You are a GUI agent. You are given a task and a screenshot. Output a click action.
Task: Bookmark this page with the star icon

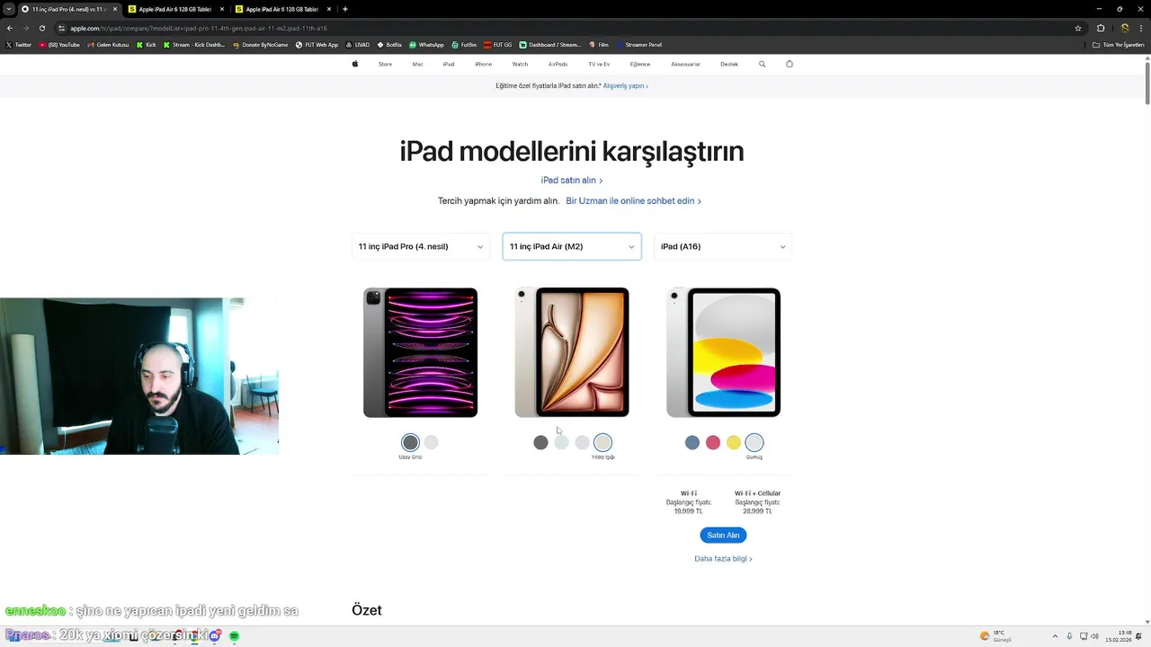point(1078,28)
